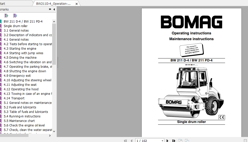
Task: Open the page number dropdown arrow
Action: (162, 140)
